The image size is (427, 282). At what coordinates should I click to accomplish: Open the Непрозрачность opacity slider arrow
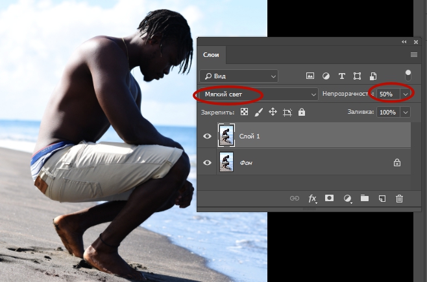tap(406, 94)
